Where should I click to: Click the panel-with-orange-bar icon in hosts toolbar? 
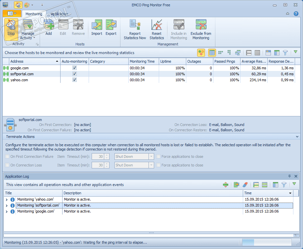[268, 53]
